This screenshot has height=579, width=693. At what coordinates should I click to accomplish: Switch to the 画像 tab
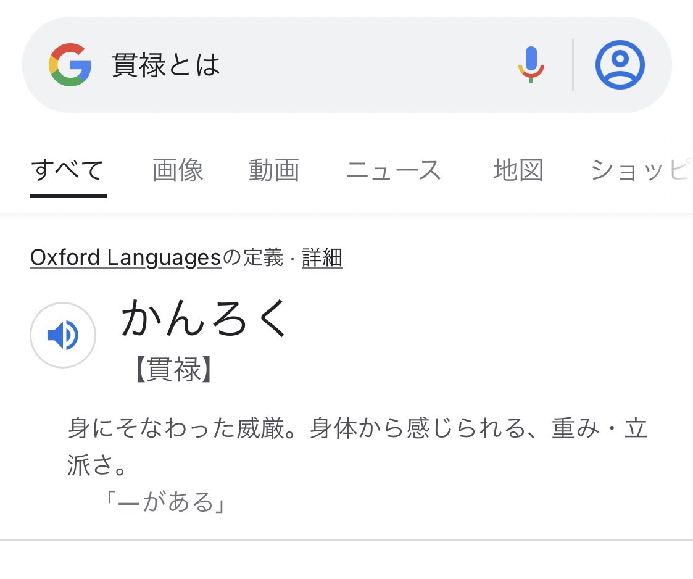pos(178,170)
